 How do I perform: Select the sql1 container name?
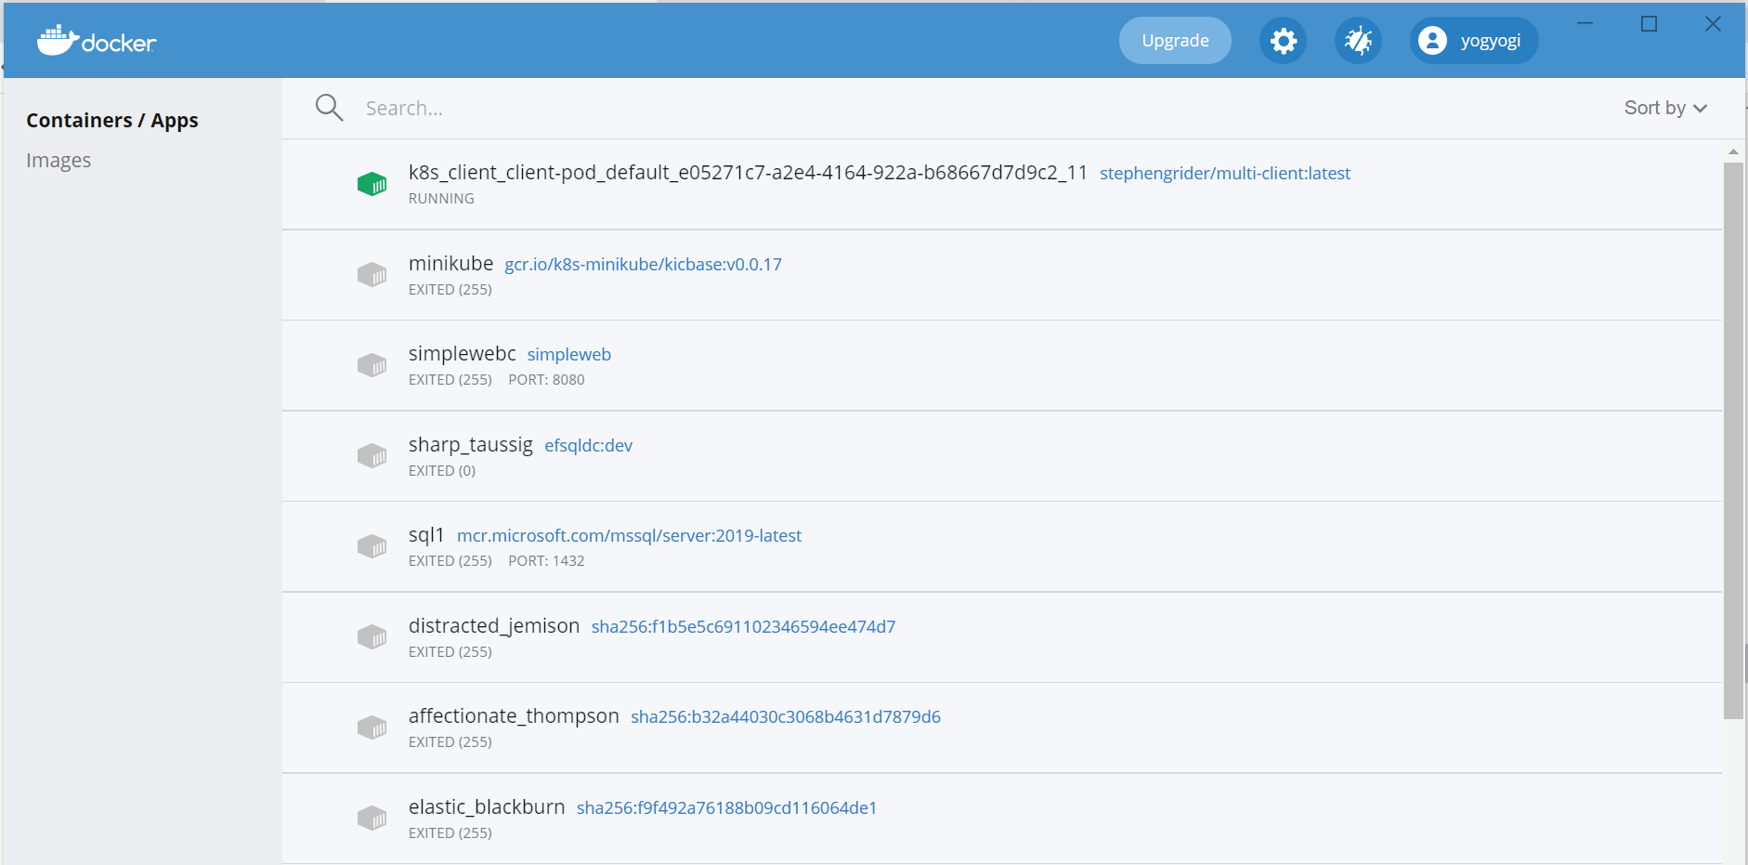pos(426,535)
